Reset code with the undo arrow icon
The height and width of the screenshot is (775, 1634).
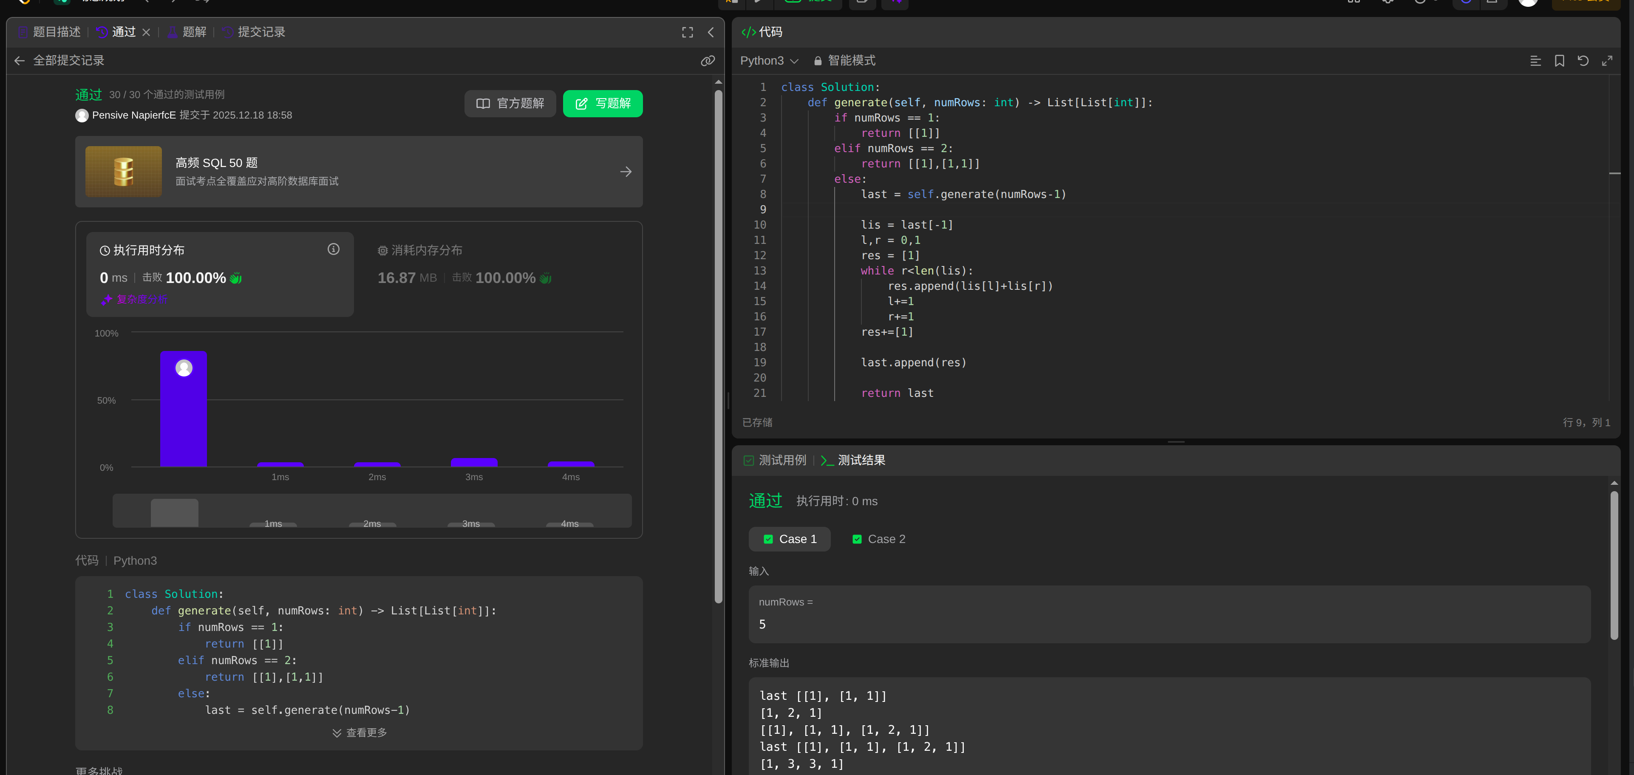(x=1583, y=61)
